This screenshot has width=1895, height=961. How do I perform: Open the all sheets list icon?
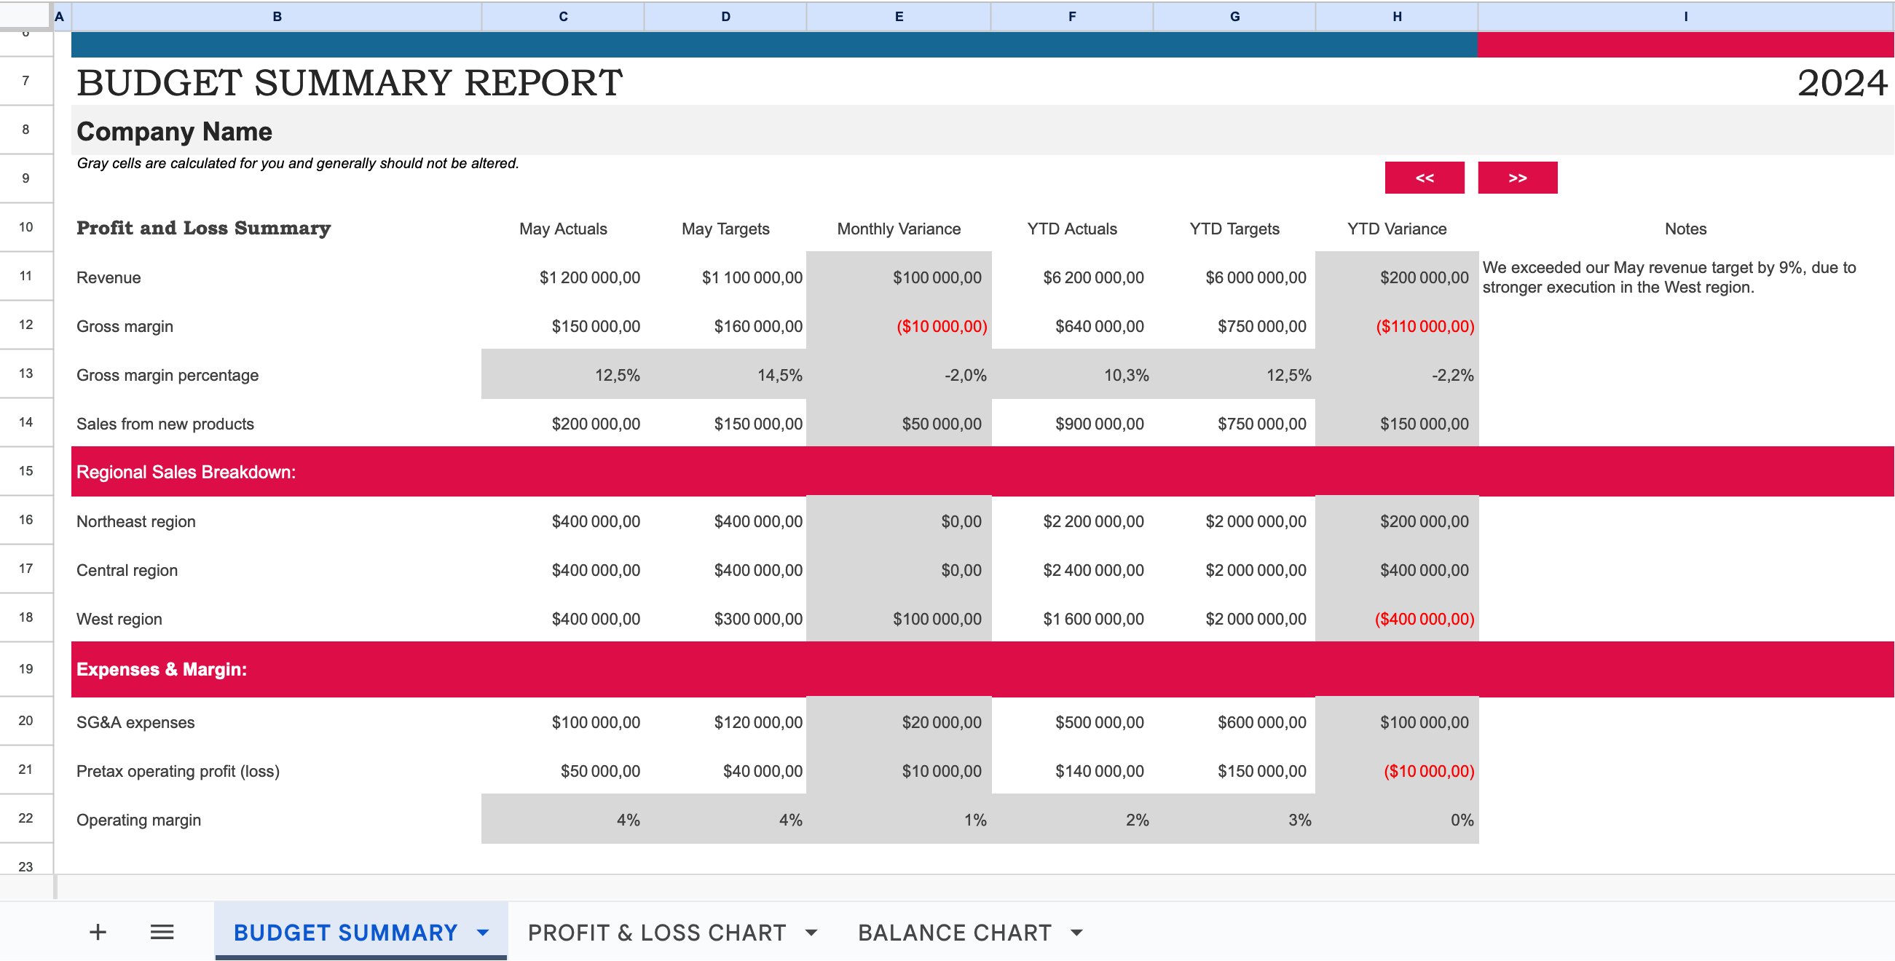(x=162, y=933)
